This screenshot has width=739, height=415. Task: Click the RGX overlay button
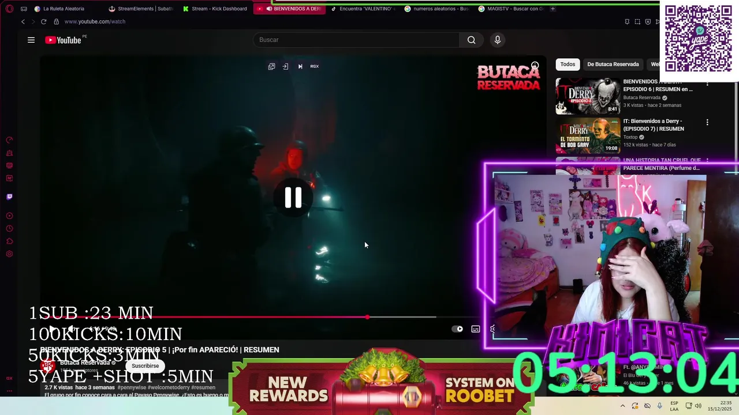point(315,66)
